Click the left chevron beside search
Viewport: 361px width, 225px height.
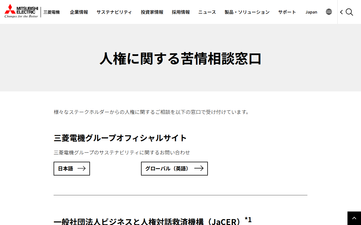coord(341,12)
